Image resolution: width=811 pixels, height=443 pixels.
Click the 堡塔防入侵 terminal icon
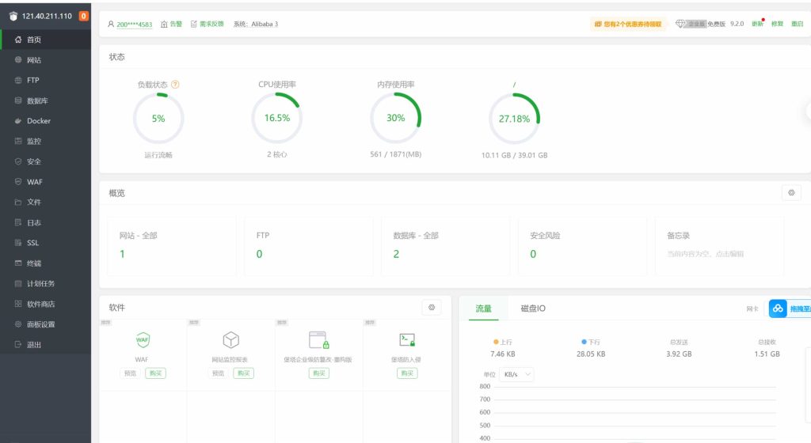point(407,339)
